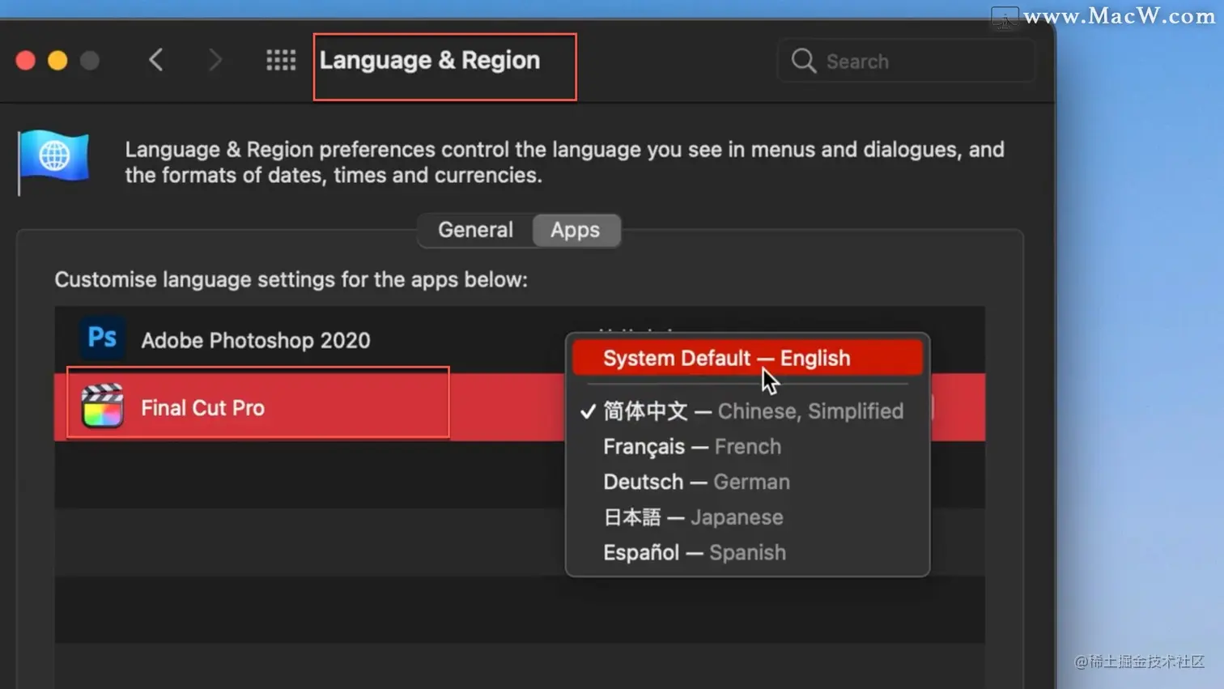The height and width of the screenshot is (689, 1224).
Task: Choose 简体中文 — Chinese, Simplified
Action: [x=747, y=411]
